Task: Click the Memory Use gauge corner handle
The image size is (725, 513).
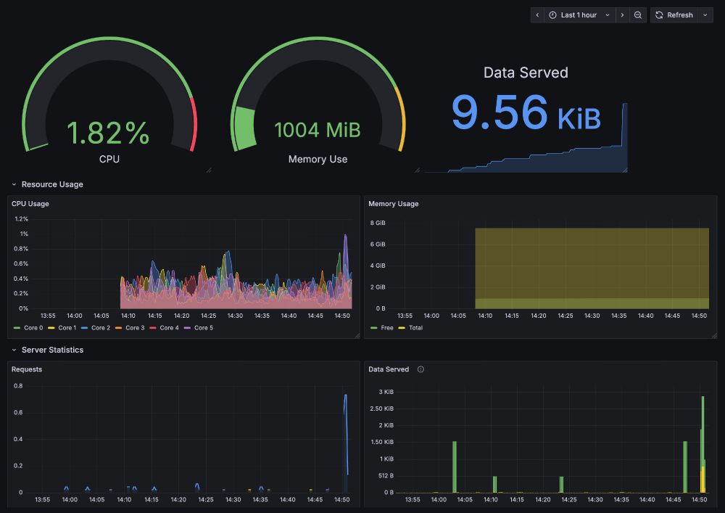Action: (x=417, y=171)
